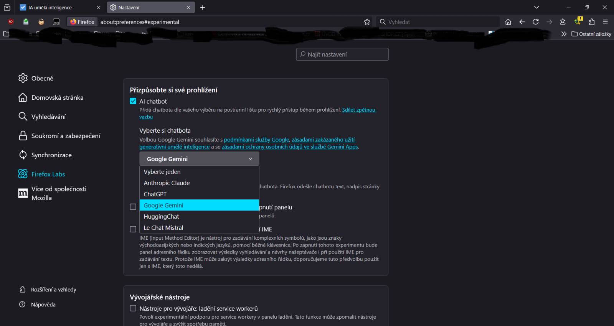Toggle the checkbox beside the 'pnutí panelu' option
Image resolution: width=614 pixels, height=326 pixels.
(x=133, y=207)
